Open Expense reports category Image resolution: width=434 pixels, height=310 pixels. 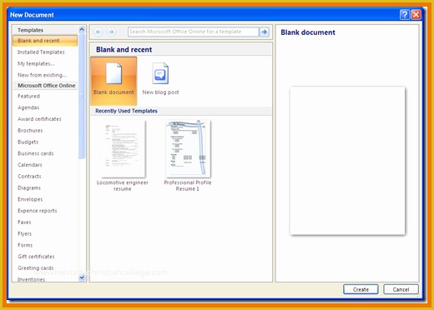(38, 211)
